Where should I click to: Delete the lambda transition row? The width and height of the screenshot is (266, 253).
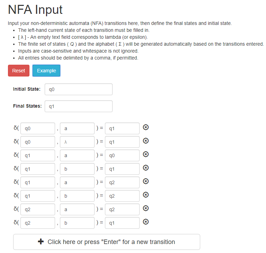[146, 141]
